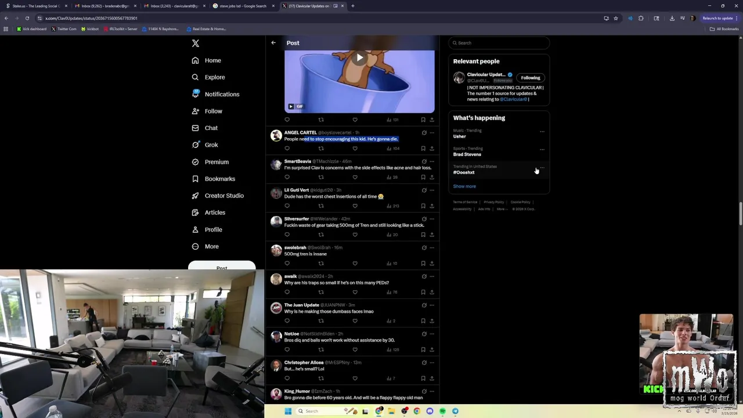Repost SmartBeavis's reply
This screenshot has width=743, height=418.
click(x=321, y=177)
